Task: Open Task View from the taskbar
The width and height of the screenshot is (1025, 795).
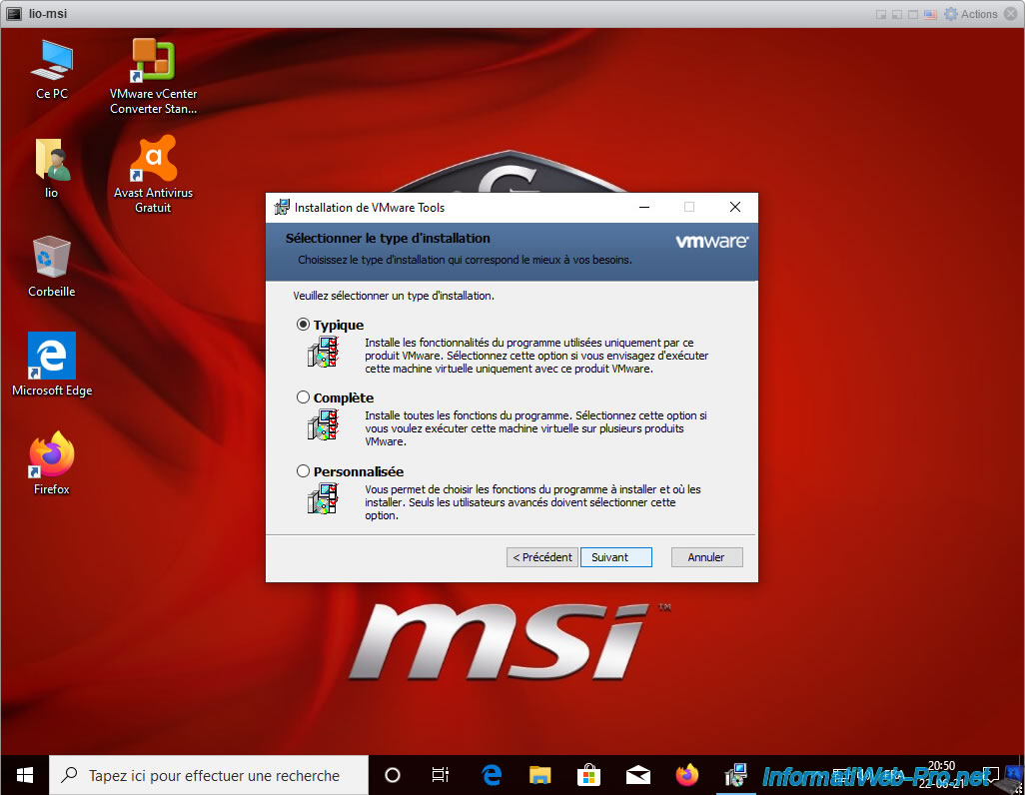Action: pyautogui.click(x=441, y=775)
